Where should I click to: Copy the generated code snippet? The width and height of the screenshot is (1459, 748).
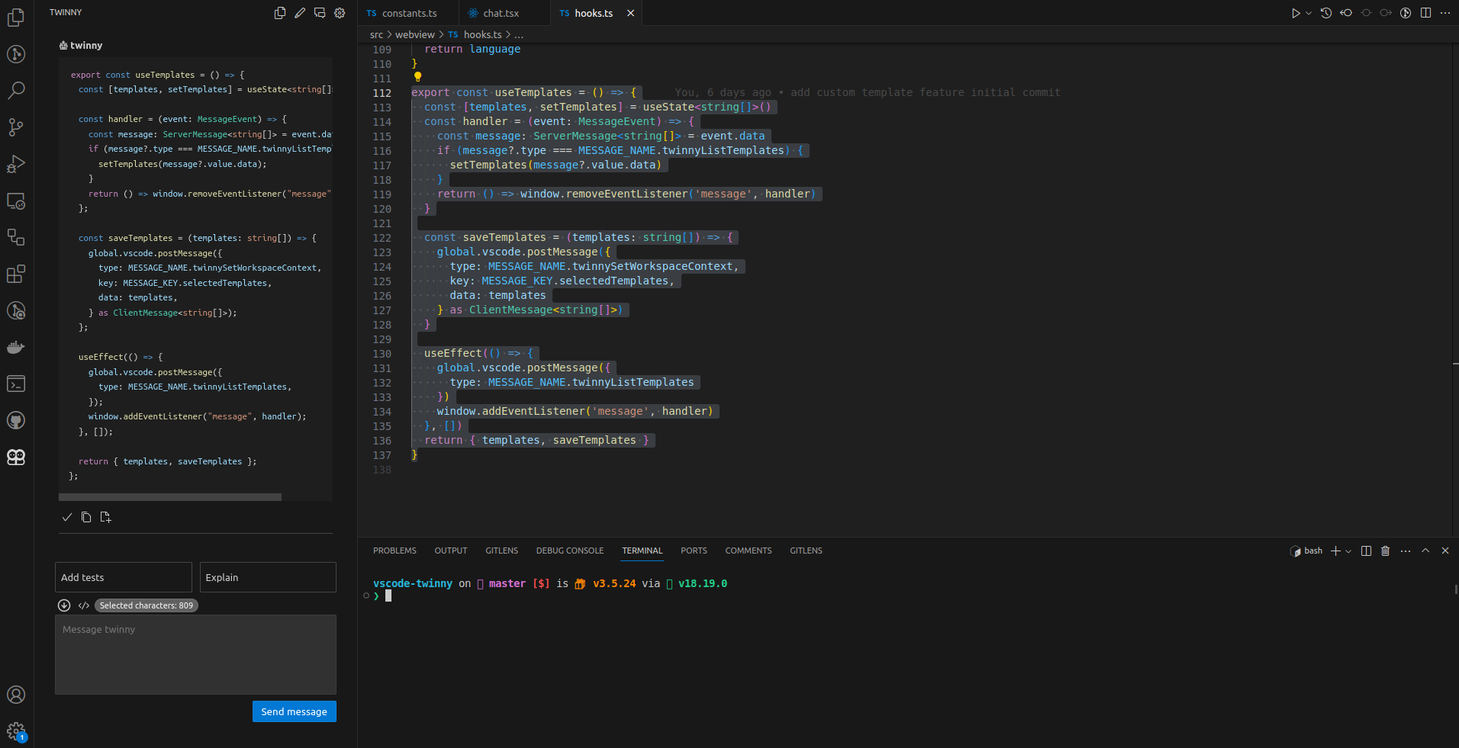(x=86, y=517)
